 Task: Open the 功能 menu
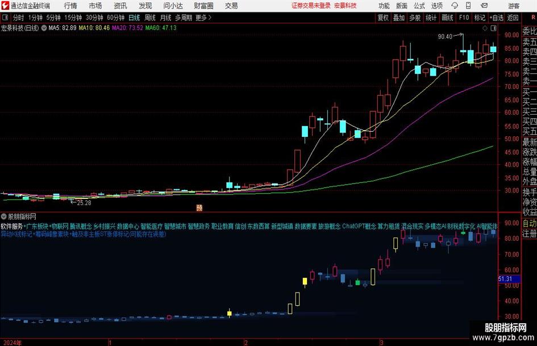coord(384,6)
